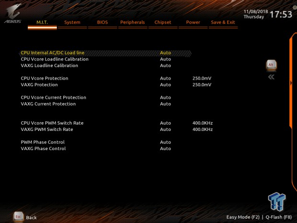Open CPU Vcore PWM Switch Rate Auto value
The width and height of the screenshot is (297, 223).
point(165,123)
